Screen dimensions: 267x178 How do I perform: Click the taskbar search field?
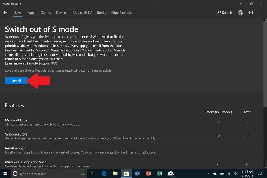(47, 174)
